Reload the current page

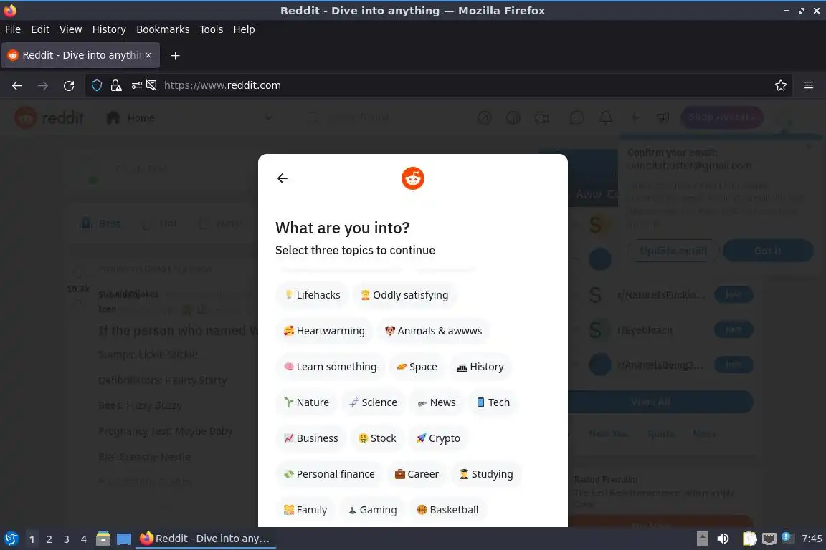pos(69,85)
